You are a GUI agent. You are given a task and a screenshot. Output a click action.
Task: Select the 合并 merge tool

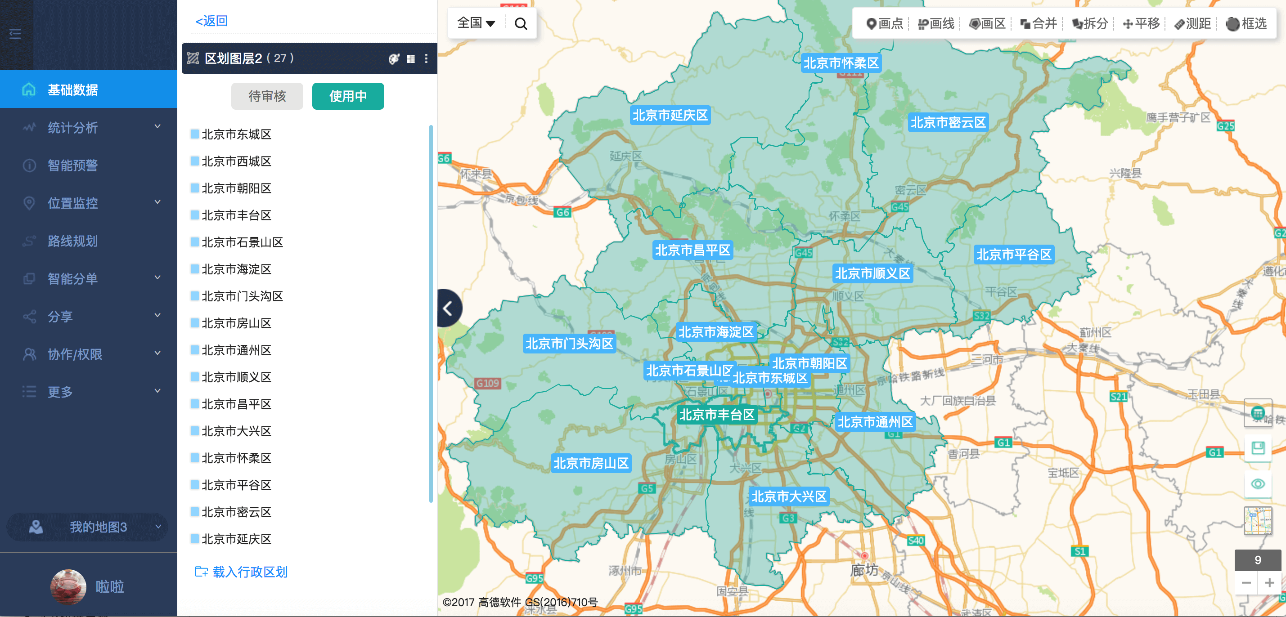point(1039,23)
